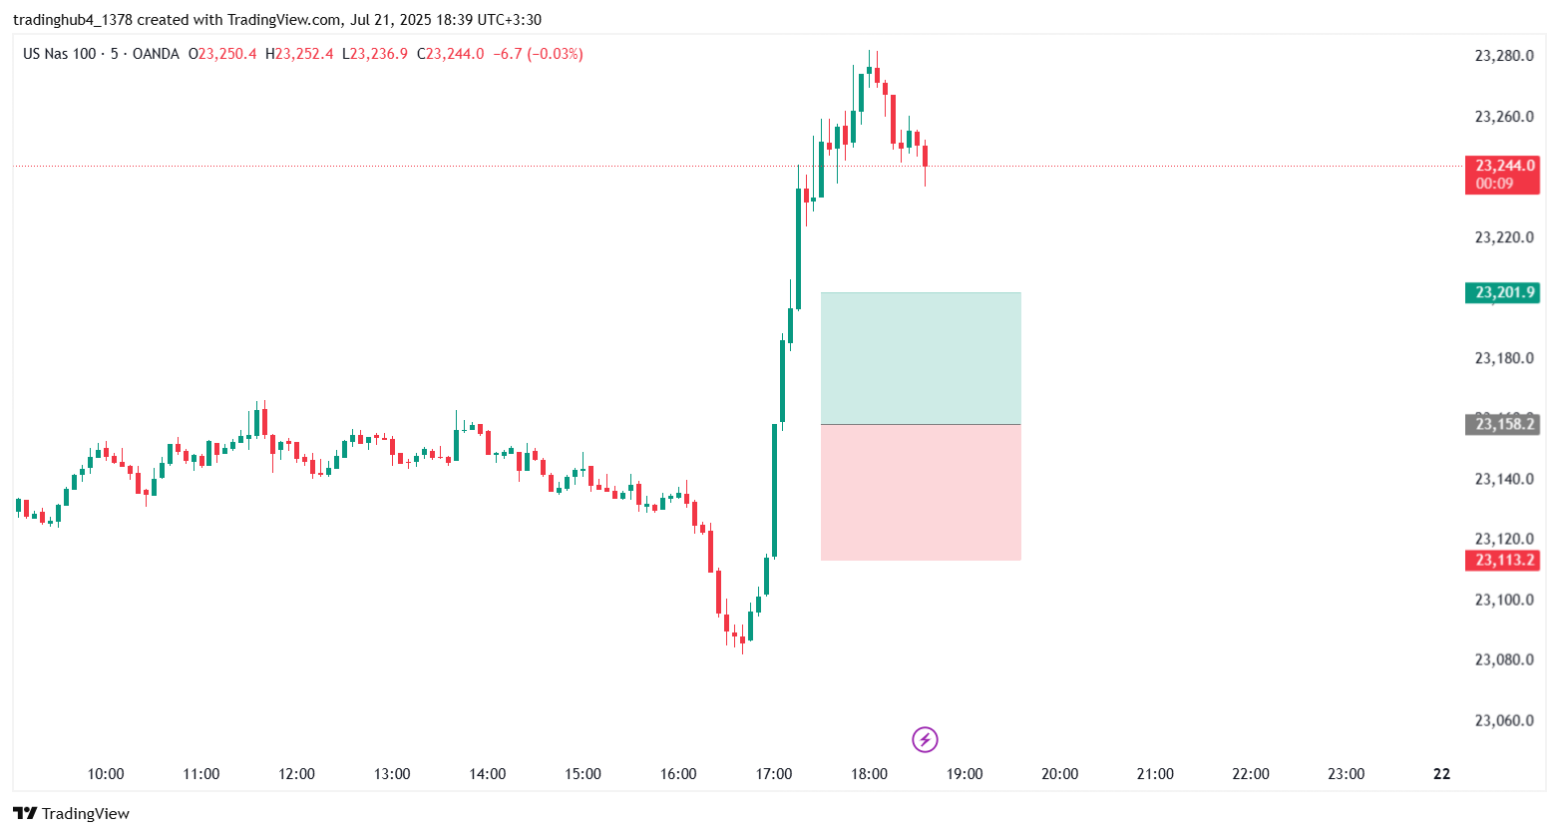The width and height of the screenshot is (1559, 835).
Task: Select the US Nas 100 symbol title
Action: click(60, 54)
